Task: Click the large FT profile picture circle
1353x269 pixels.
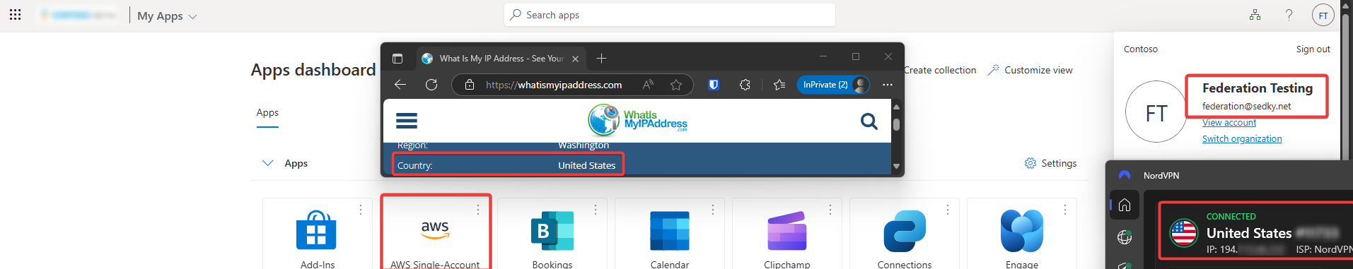Action: pos(1156,112)
